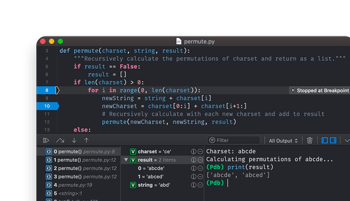350x201 pixels.
Task: Clear console output with trash icon
Action: tap(310, 140)
